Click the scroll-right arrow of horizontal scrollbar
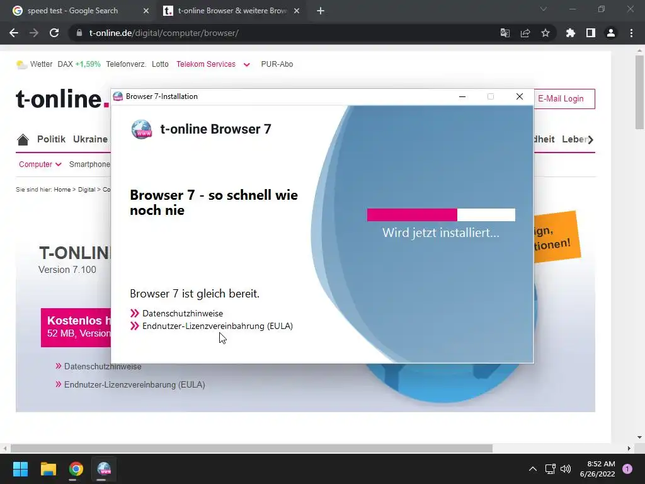645x484 pixels. click(629, 448)
